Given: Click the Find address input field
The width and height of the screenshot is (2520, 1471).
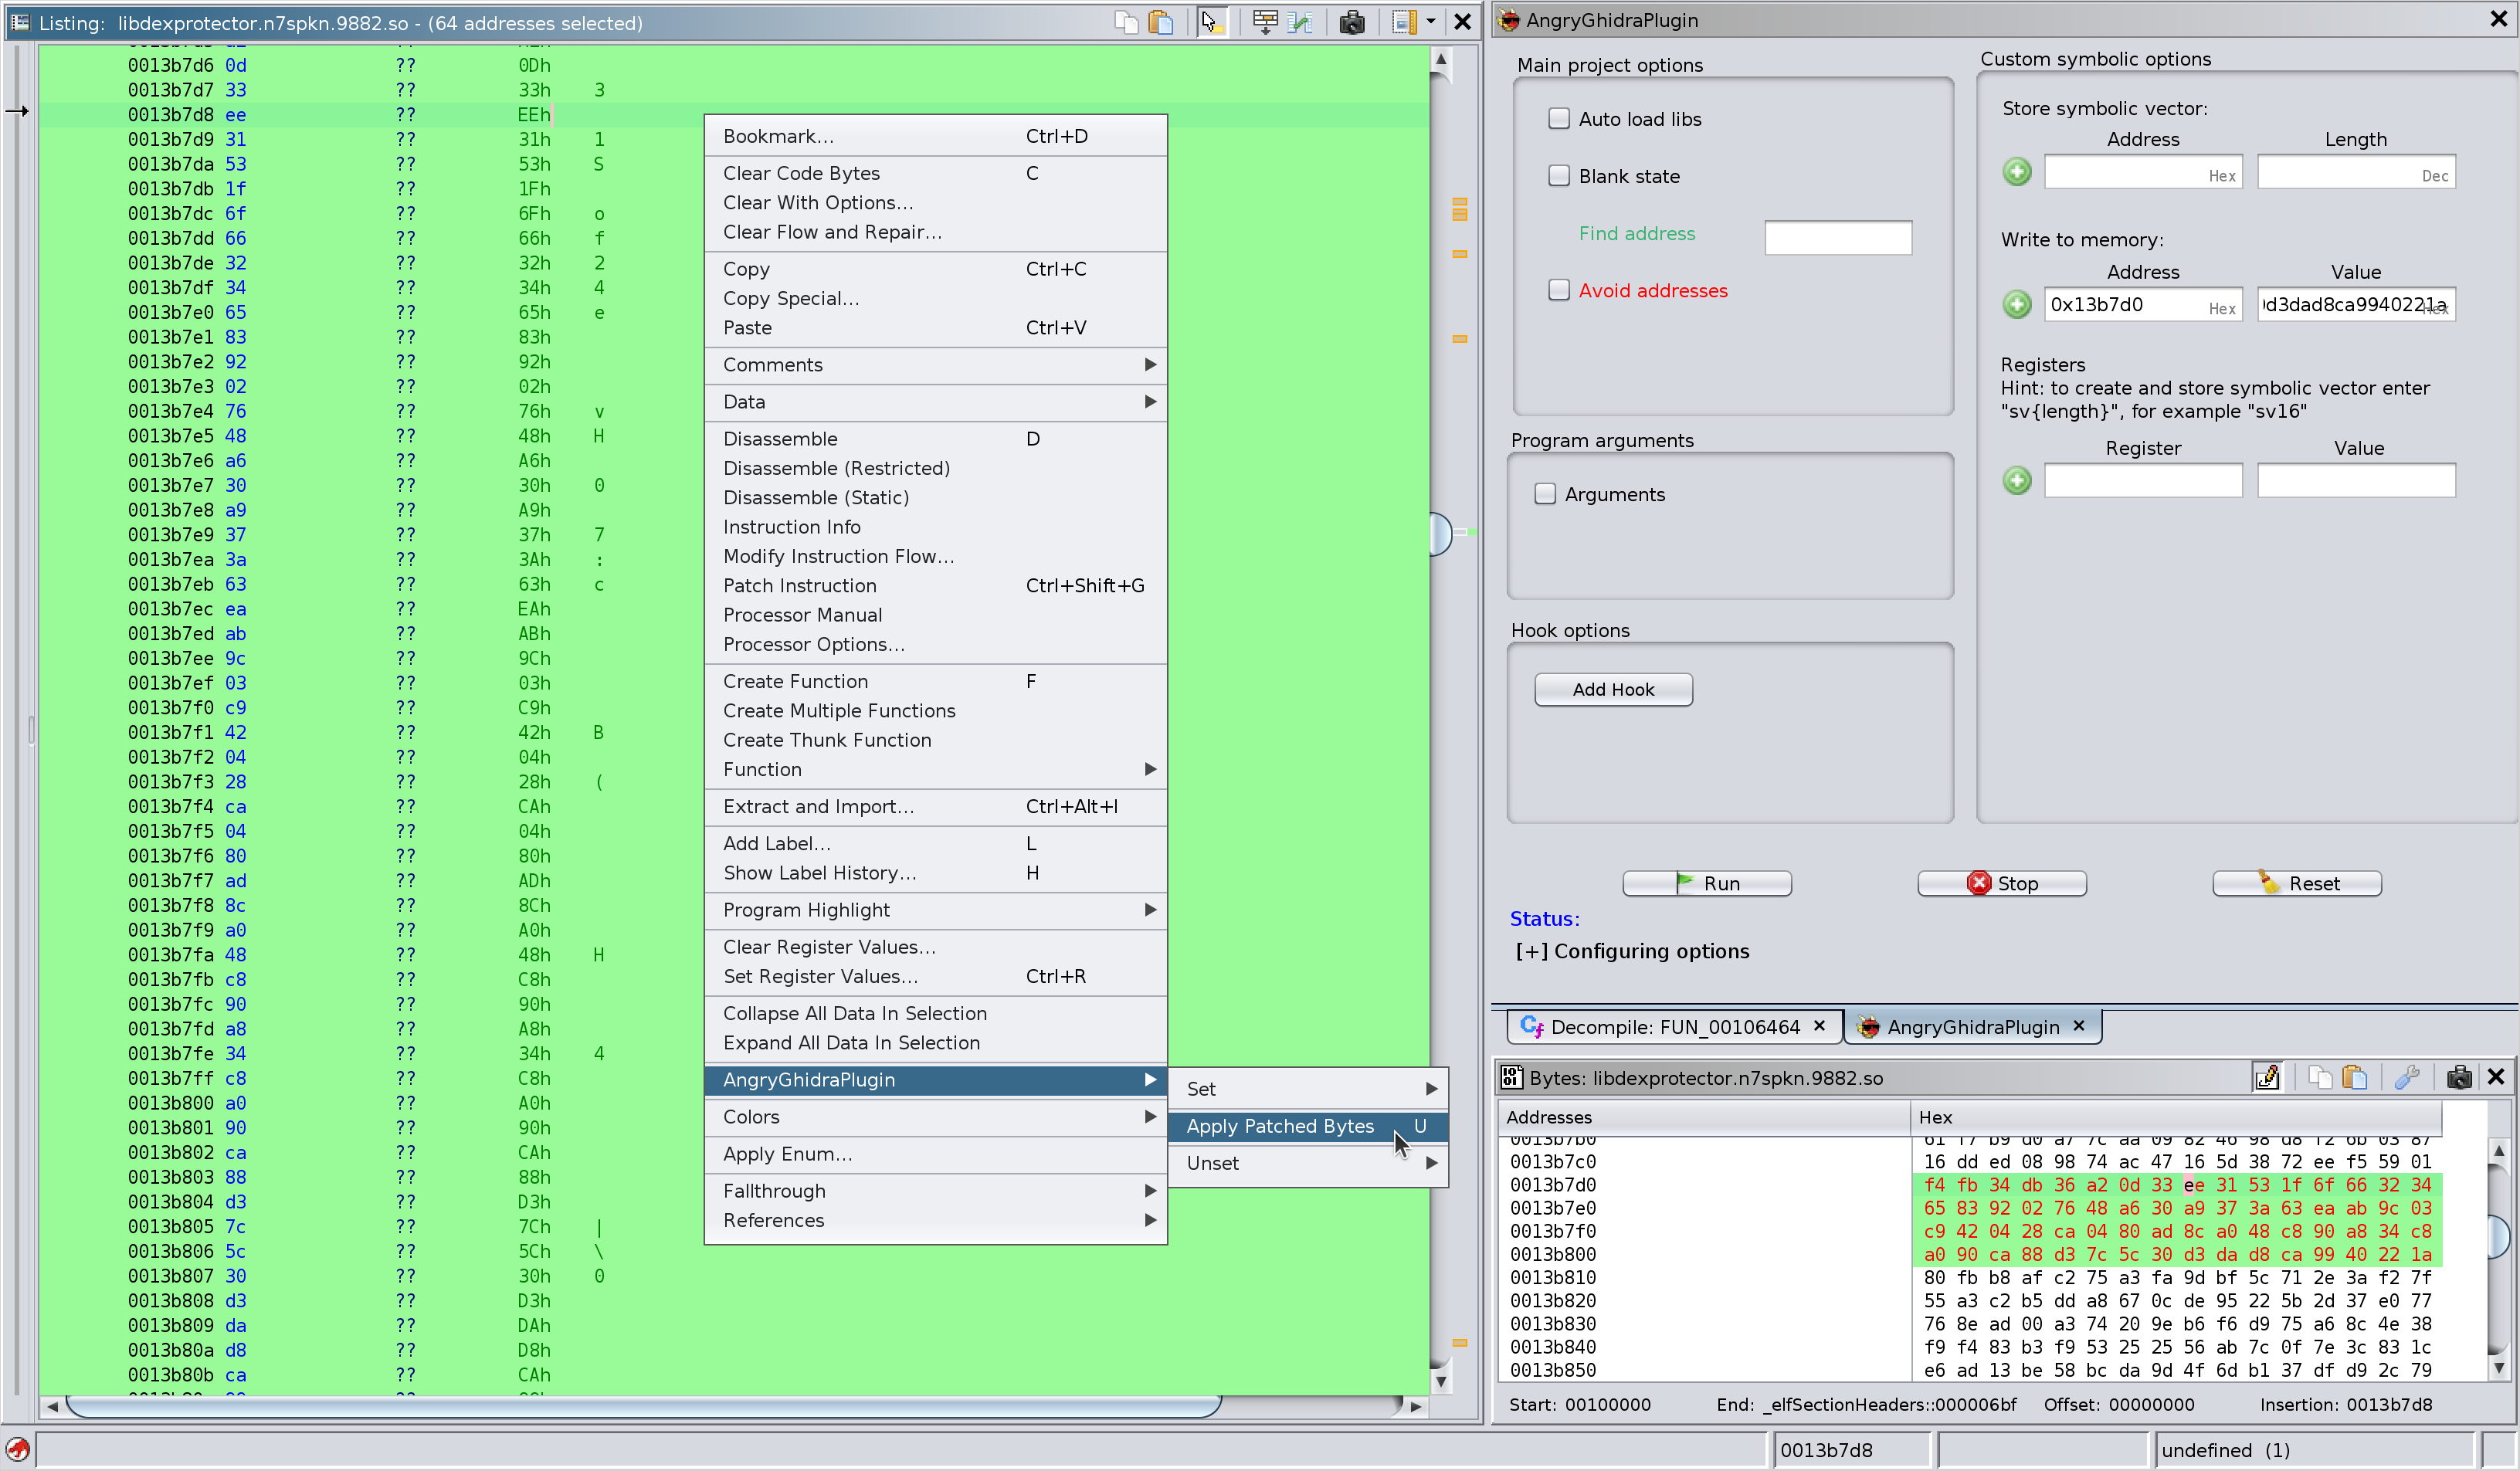Looking at the screenshot, I should click(1837, 237).
